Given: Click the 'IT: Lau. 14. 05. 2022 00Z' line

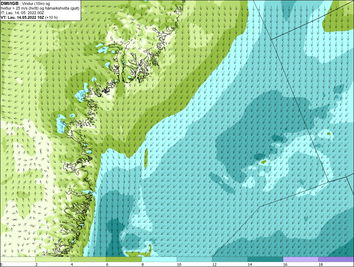Looking at the screenshot, I should pos(22,13).
